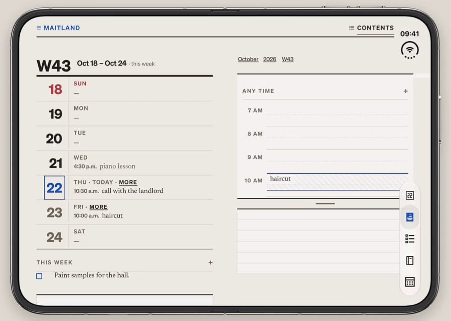Add an Any Time entry with plus
Image resolution: width=451 pixels, height=321 pixels.
pyautogui.click(x=405, y=91)
